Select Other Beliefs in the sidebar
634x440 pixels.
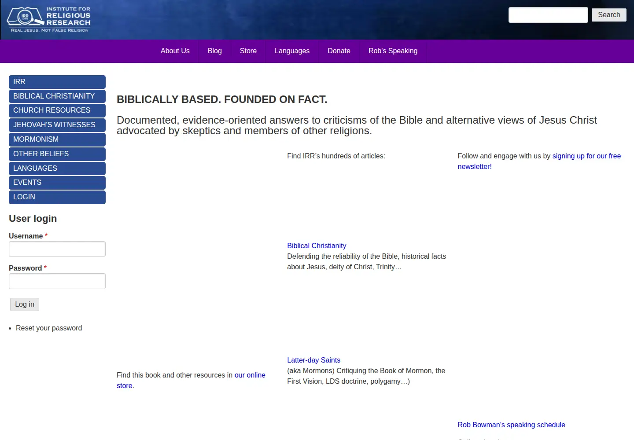57,154
